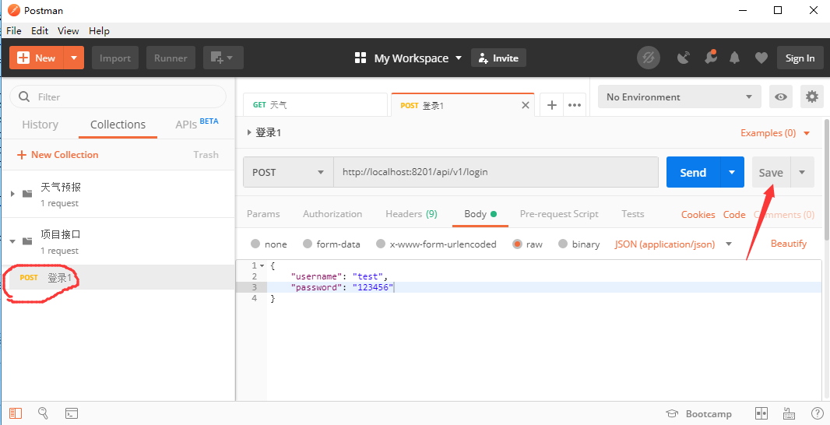Collapse the 项目接口 collection

tap(12, 241)
